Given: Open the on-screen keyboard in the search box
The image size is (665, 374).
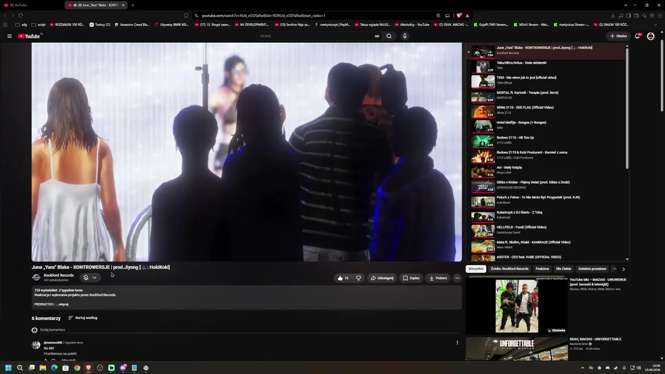Looking at the screenshot, I should pyautogui.click(x=377, y=36).
